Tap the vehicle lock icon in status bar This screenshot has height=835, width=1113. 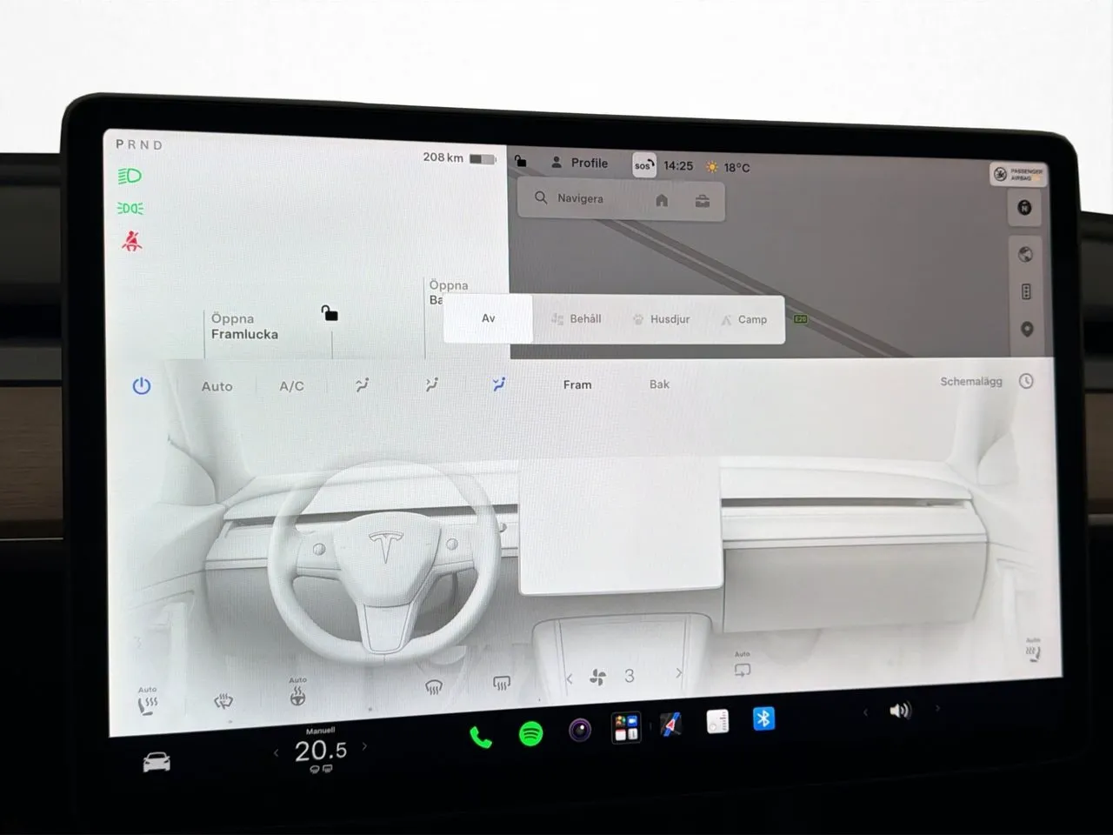coord(520,161)
